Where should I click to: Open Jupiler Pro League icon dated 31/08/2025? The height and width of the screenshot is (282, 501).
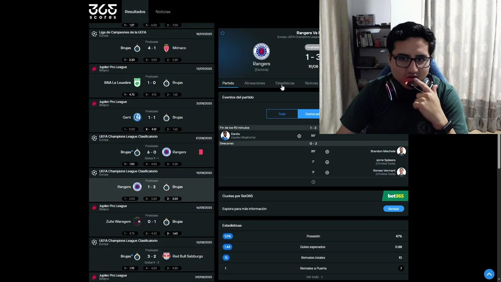point(94,103)
